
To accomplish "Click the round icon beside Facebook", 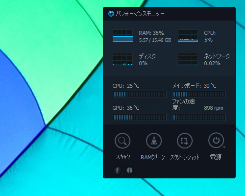I will 129,171.
